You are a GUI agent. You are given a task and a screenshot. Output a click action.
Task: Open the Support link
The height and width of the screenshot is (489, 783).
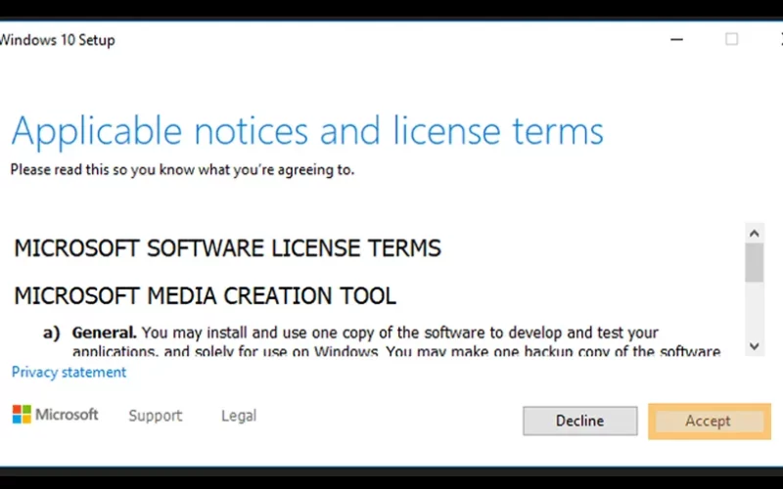point(156,415)
